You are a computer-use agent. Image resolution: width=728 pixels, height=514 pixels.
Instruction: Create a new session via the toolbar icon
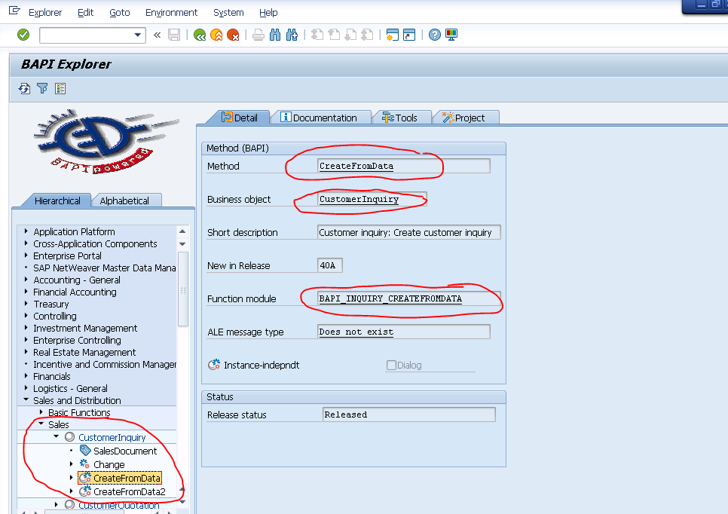click(x=391, y=35)
